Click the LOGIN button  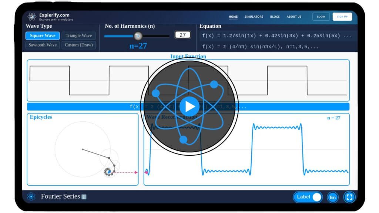(x=321, y=17)
